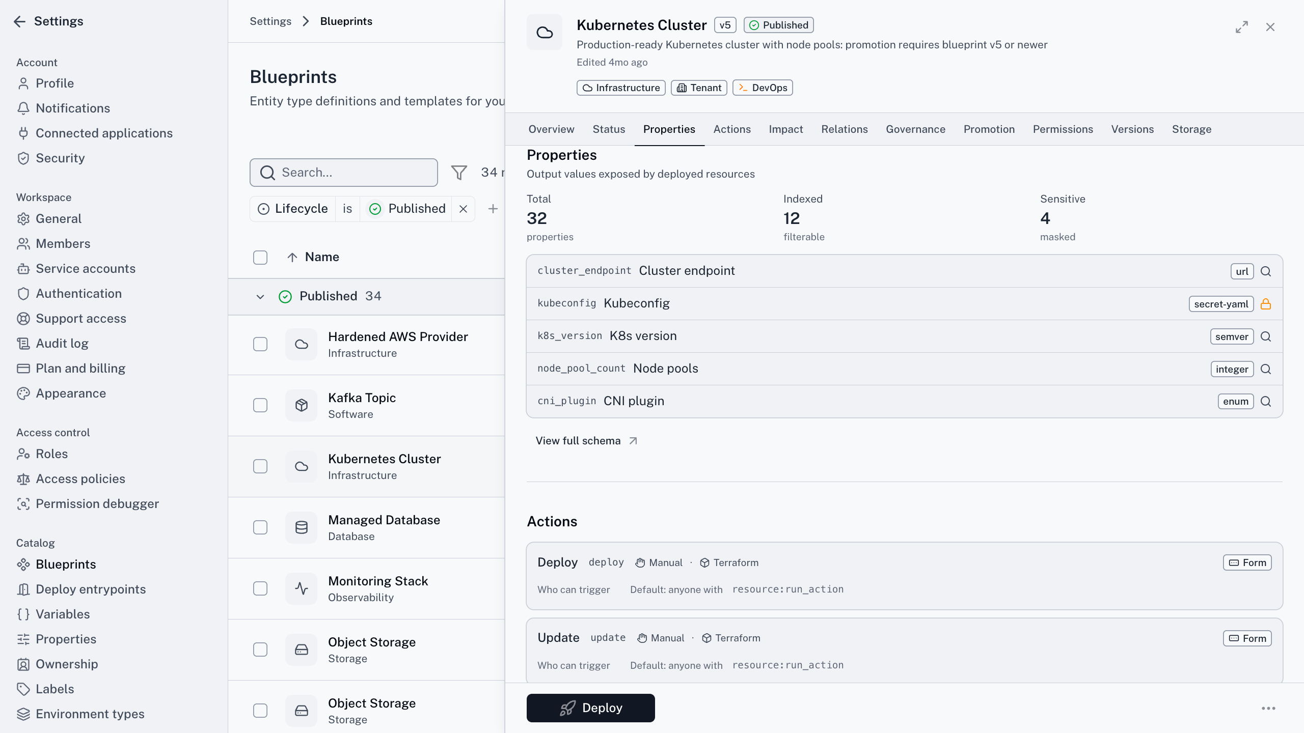Add a new filter with plus icon
This screenshot has height=733, width=1304.
[493, 209]
